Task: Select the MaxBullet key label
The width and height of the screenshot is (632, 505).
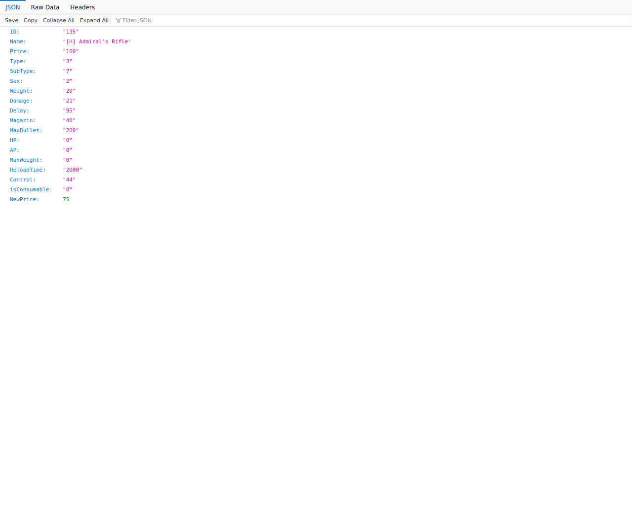Action: (26, 130)
